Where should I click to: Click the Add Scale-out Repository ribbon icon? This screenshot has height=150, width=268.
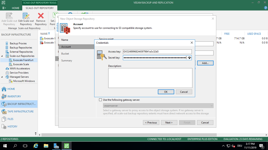(9, 16)
